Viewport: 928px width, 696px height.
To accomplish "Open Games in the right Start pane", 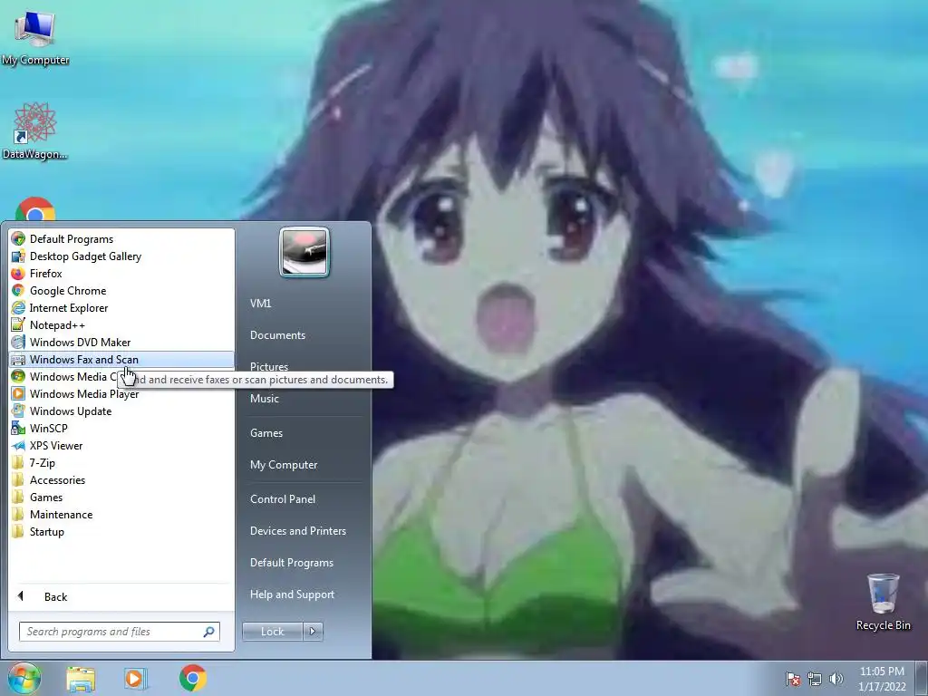I will tap(266, 432).
